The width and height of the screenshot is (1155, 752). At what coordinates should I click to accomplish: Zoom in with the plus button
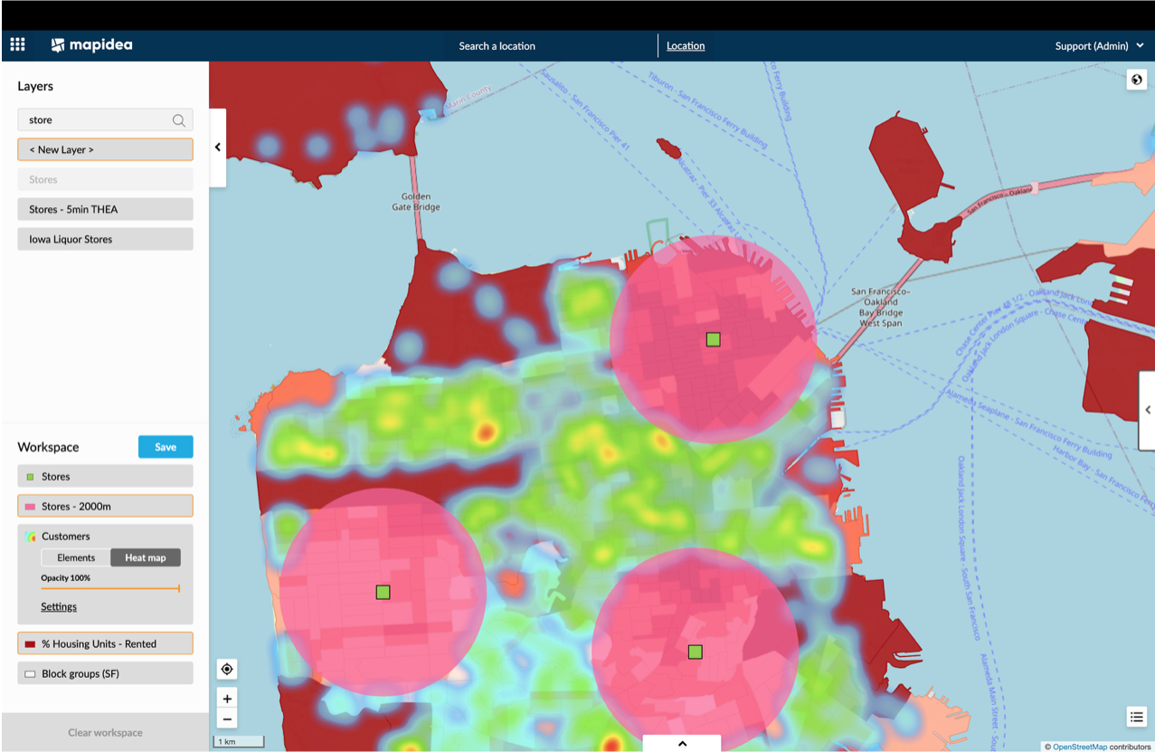click(x=227, y=698)
